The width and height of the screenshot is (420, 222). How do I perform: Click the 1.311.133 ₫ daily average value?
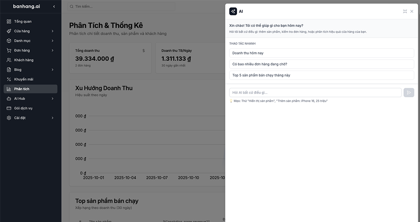point(176,59)
